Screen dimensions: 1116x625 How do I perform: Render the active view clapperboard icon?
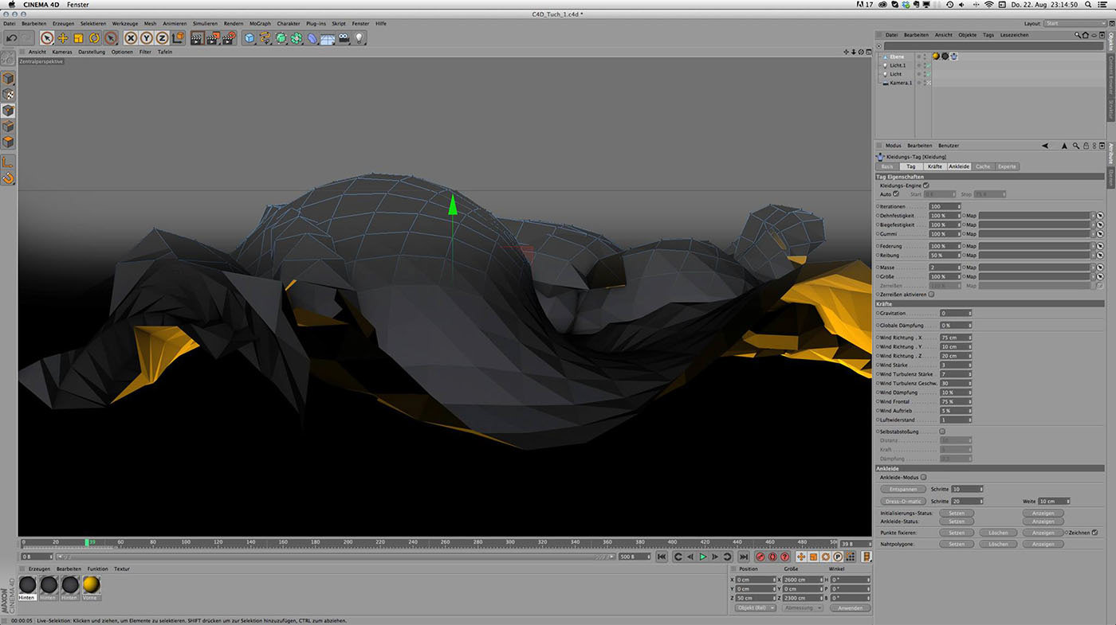pos(198,37)
